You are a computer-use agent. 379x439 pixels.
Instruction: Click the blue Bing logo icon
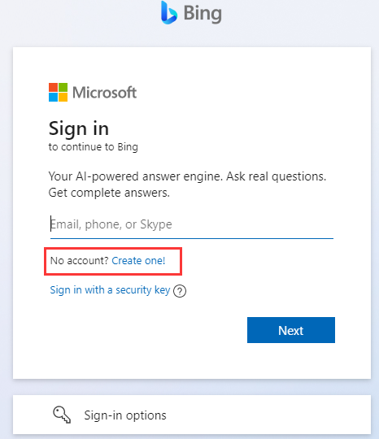169,12
